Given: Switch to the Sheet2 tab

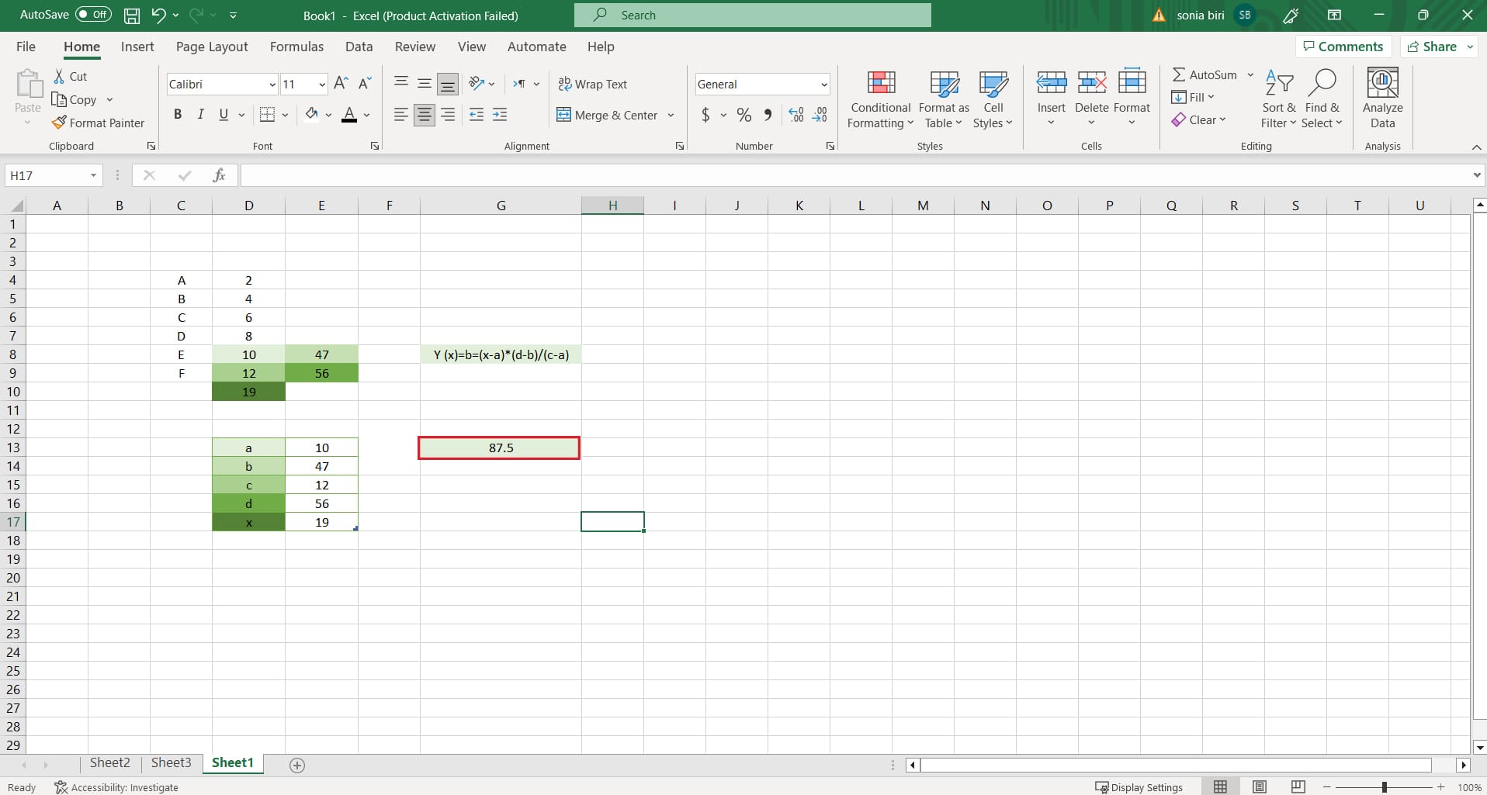Looking at the screenshot, I should [109, 762].
